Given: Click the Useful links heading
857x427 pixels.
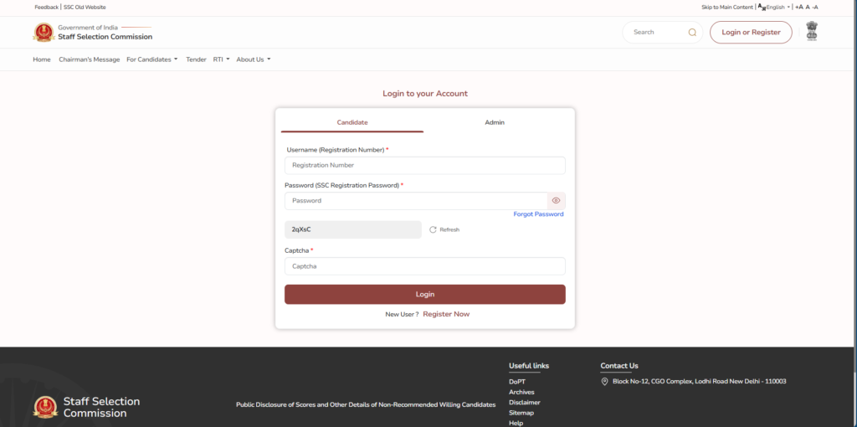Looking at the screenshot, I should 529,366.
